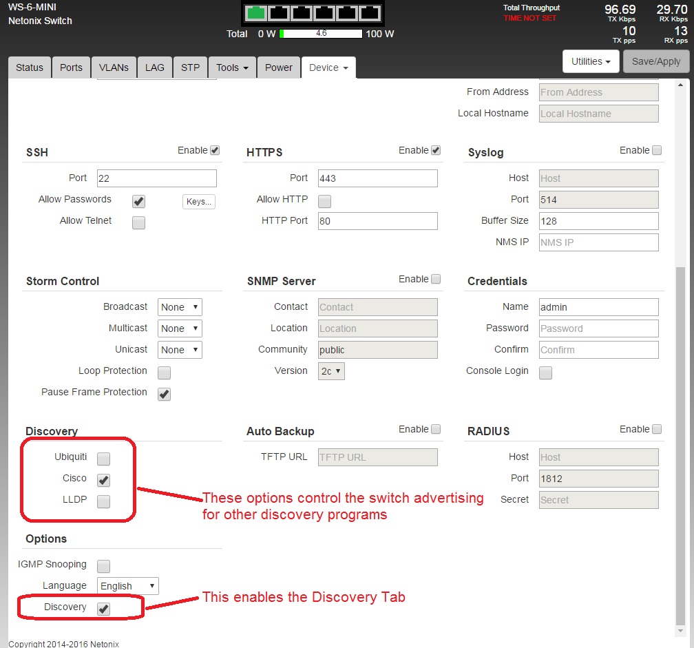
Task: Click the Save/Apply button
Action: tap(655, 61)
